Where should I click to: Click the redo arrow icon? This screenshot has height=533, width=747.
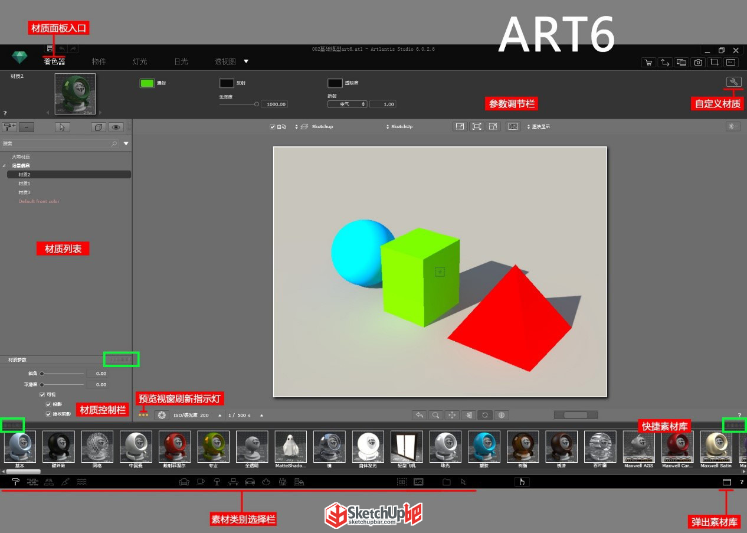pyautogui.click(x=74, y=48)
